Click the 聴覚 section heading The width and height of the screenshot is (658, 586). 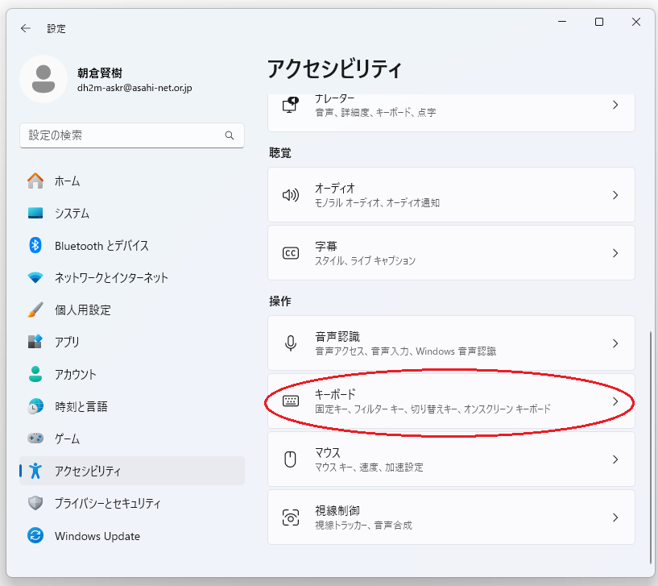point(280,152)
